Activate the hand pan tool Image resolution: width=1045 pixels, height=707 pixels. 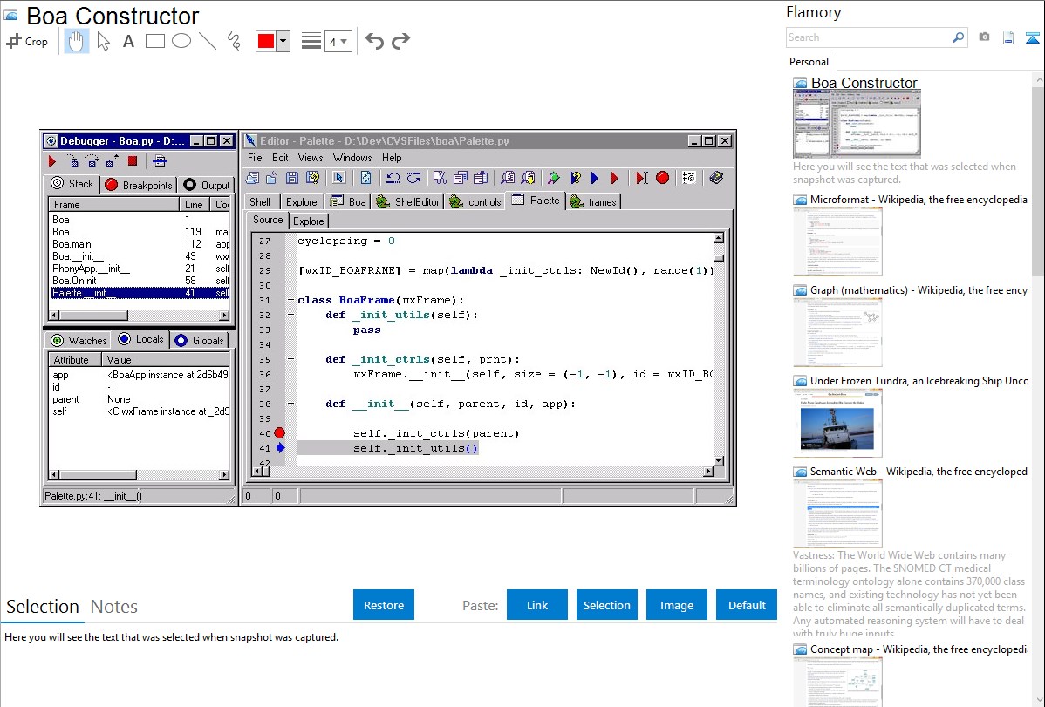[77, 41]
